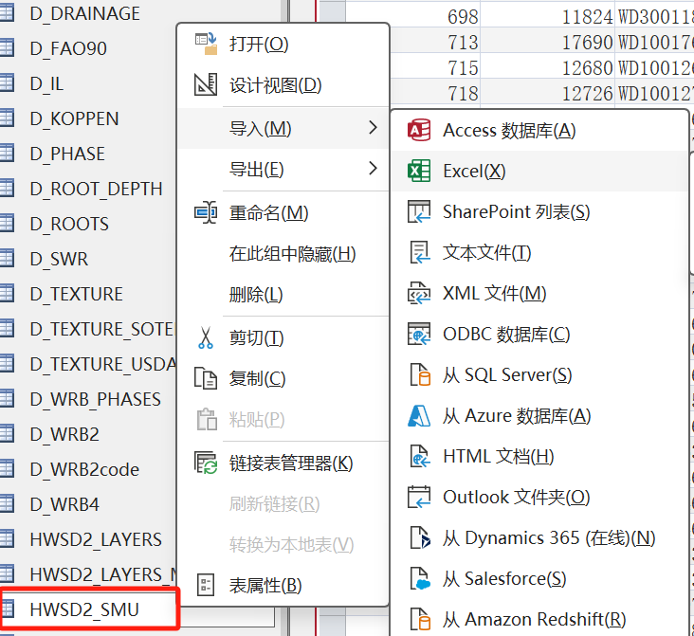Screen dimensions: 694x636
Task: Click the SQL Server import icon
Action: click(x=420, y=374)
